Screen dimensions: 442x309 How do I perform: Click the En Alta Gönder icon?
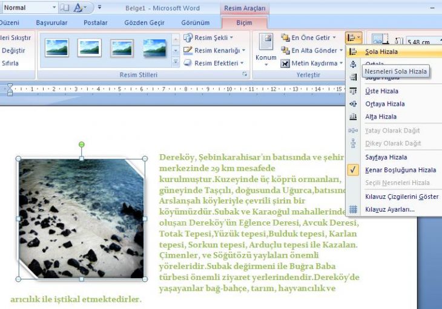pyautogui.click(x=285, y=50)
